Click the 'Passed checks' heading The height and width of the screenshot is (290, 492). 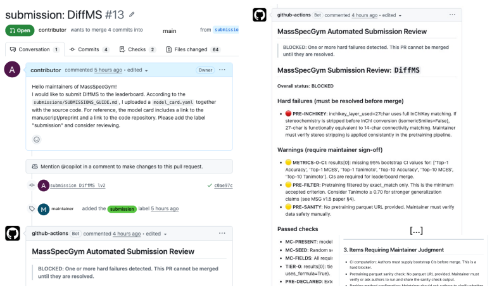(x=298, y=229)
